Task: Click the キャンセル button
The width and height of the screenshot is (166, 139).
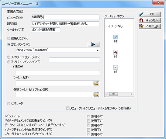Action: tap(150, 20)
